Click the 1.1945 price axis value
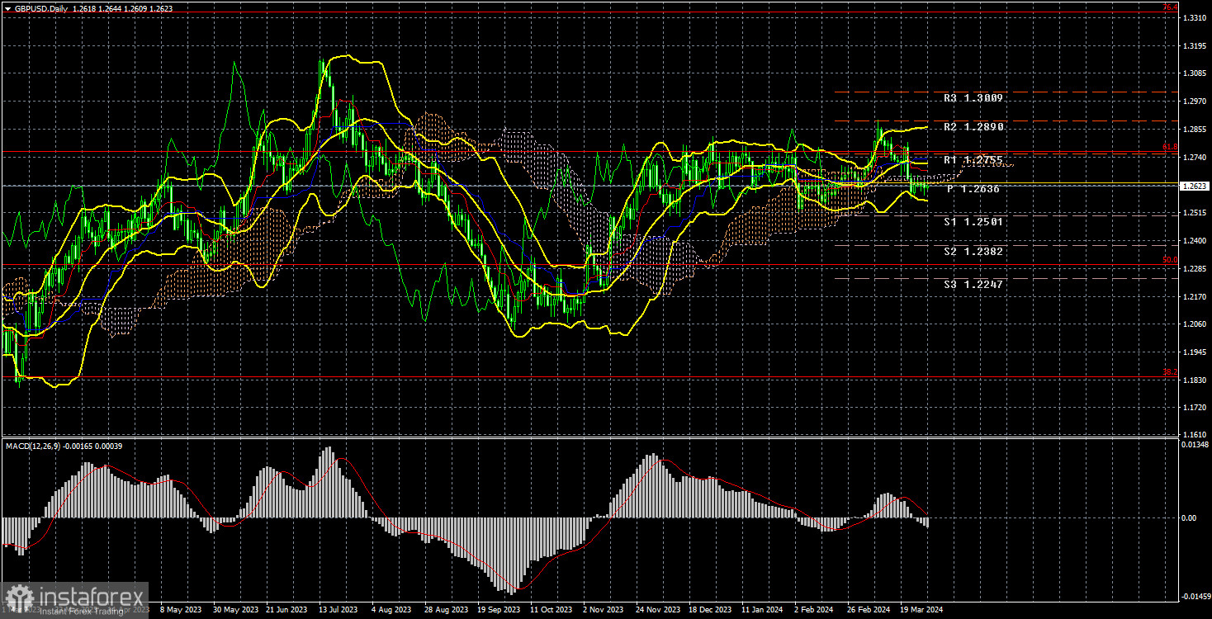The height and width of the screenshot is (619, 1212). (1194, 352)
